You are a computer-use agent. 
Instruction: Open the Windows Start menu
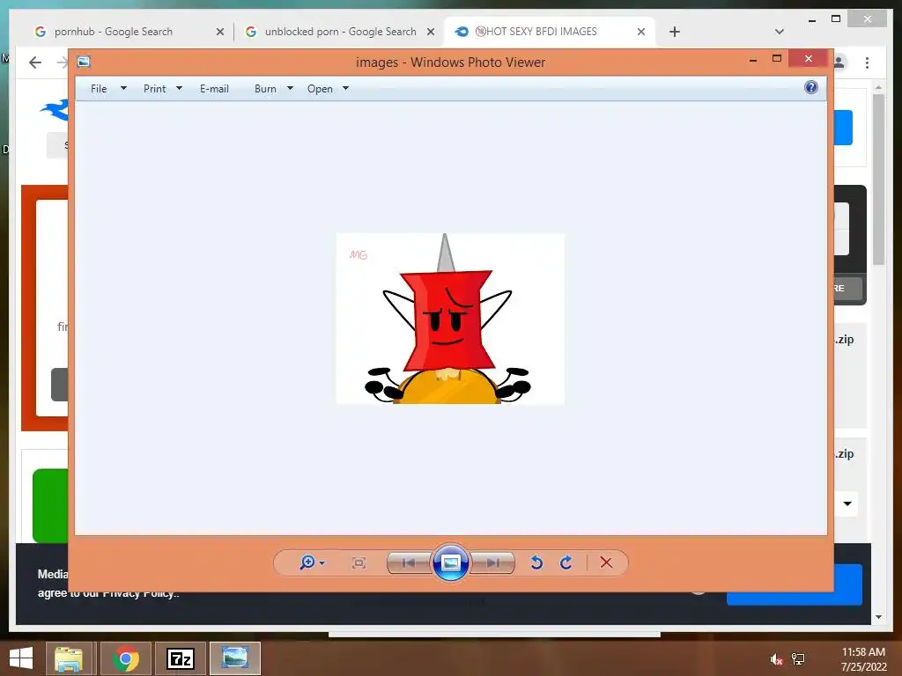21,658
